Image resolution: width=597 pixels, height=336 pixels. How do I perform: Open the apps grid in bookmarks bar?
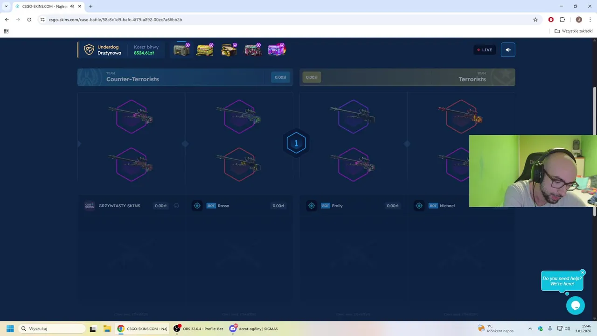pyautogui.click(x=6, y=31)
